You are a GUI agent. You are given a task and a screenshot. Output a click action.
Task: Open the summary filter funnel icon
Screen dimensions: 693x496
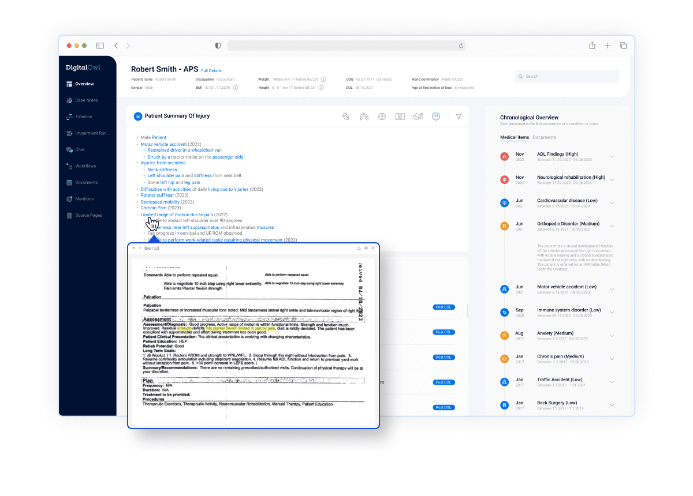(459, 117)
